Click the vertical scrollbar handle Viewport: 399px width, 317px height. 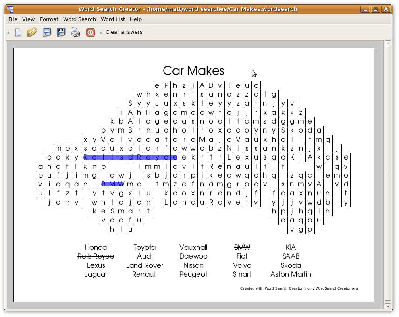(x=388, y=173)
